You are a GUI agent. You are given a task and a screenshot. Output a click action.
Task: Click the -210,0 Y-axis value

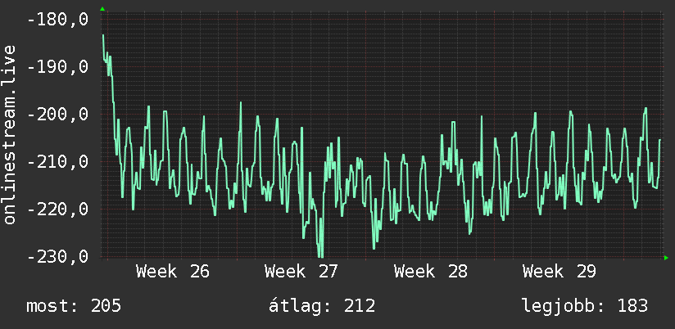57,162
